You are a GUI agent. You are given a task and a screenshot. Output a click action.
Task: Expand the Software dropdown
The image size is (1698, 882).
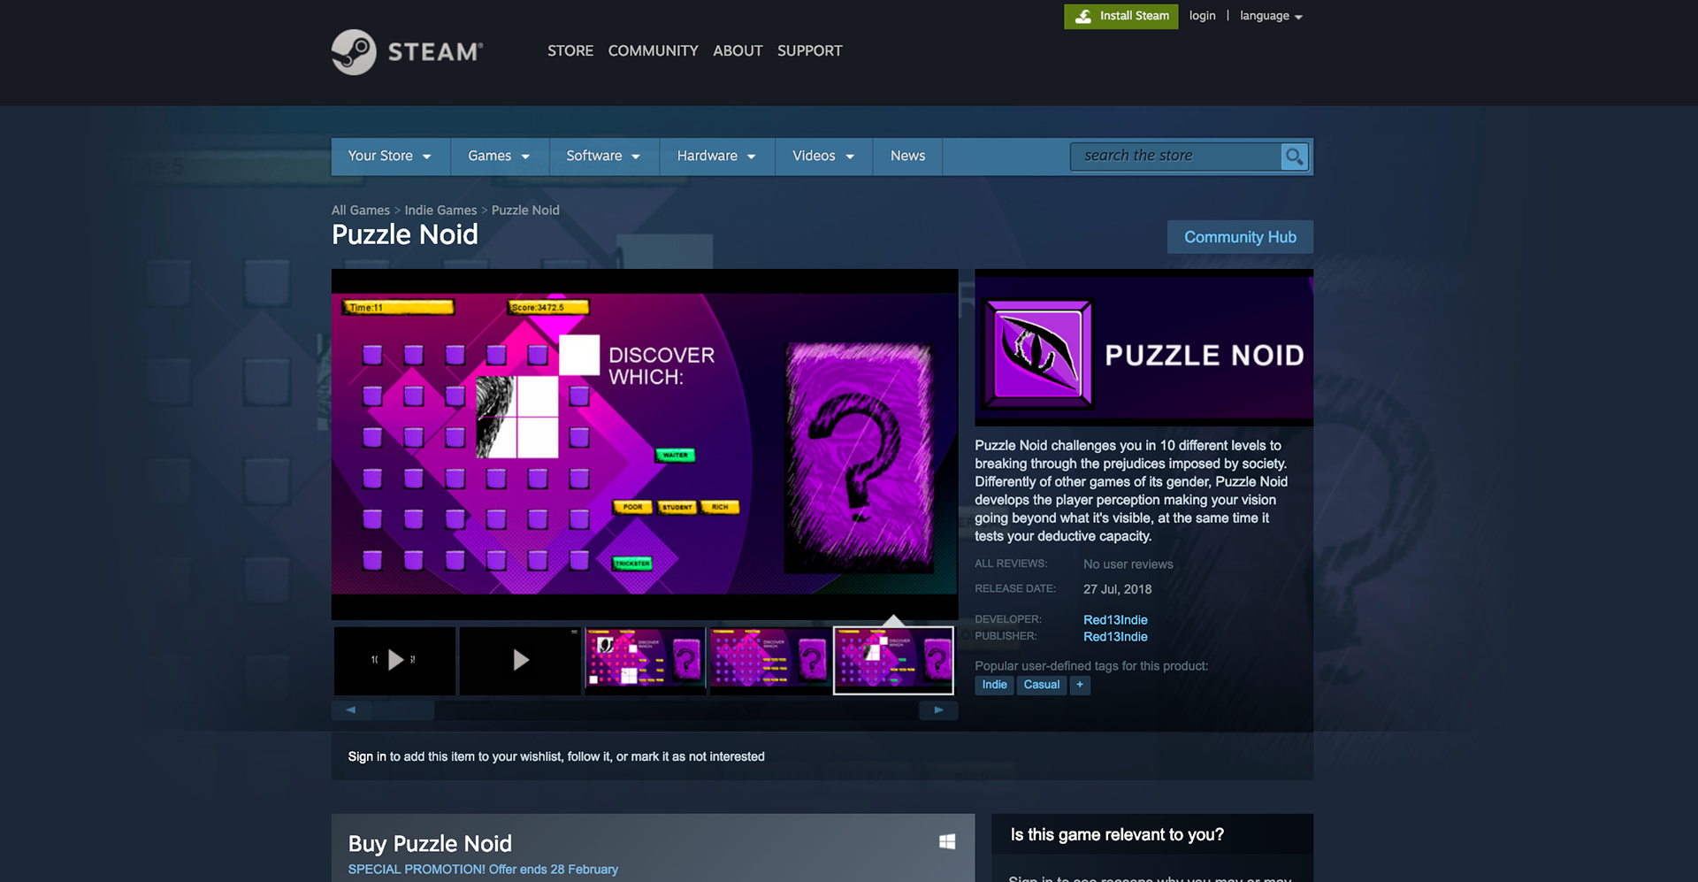pyautogui.click(x=604, y=156)
